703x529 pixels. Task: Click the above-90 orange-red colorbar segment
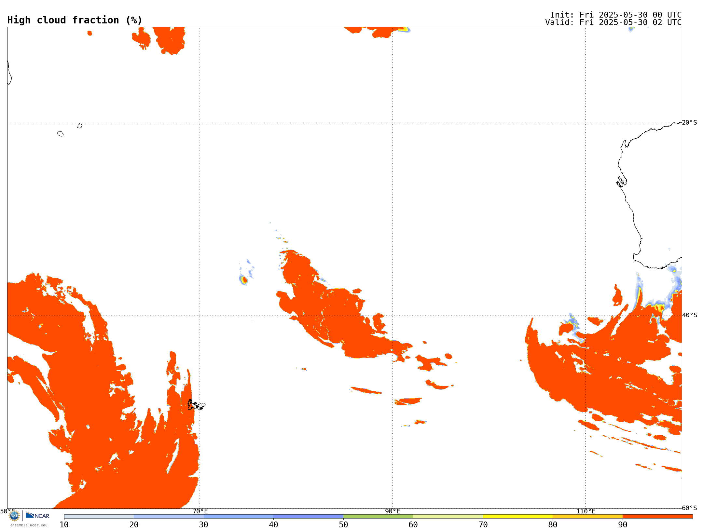tap(657, 516)
